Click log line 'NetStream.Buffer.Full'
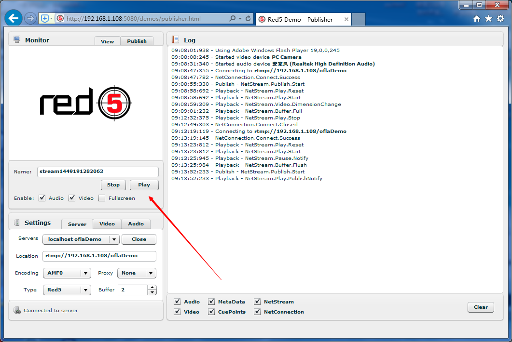 [x=237, y=111]
